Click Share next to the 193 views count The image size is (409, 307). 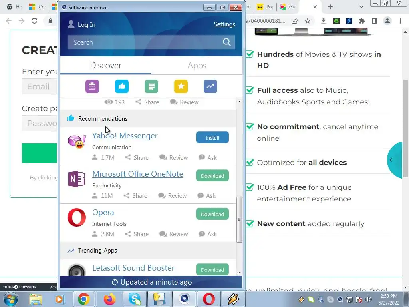click(x=147, y=102)
